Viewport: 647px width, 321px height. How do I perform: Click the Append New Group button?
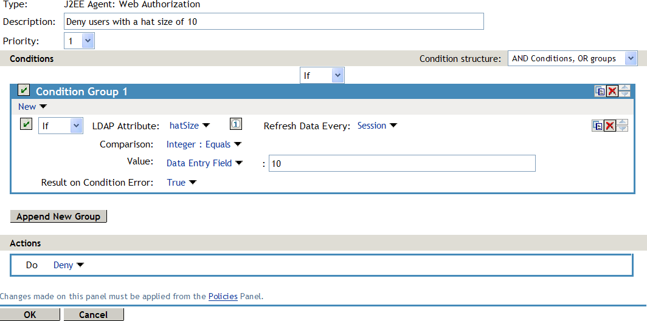click(x=58, y=217)
